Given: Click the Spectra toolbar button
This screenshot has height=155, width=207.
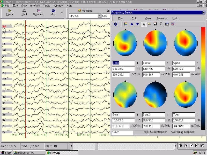Looking at the screenshot, I should click(x=39, y=12).
